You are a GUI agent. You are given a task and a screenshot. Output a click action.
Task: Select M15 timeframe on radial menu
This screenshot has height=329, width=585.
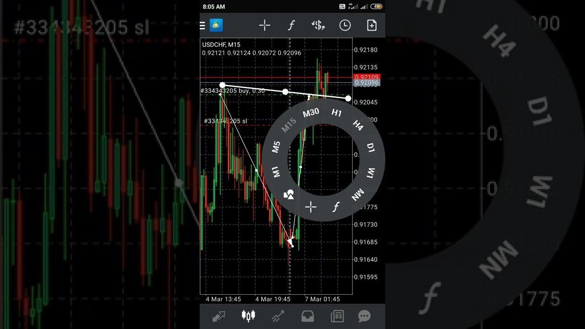[x=289, y=125]
